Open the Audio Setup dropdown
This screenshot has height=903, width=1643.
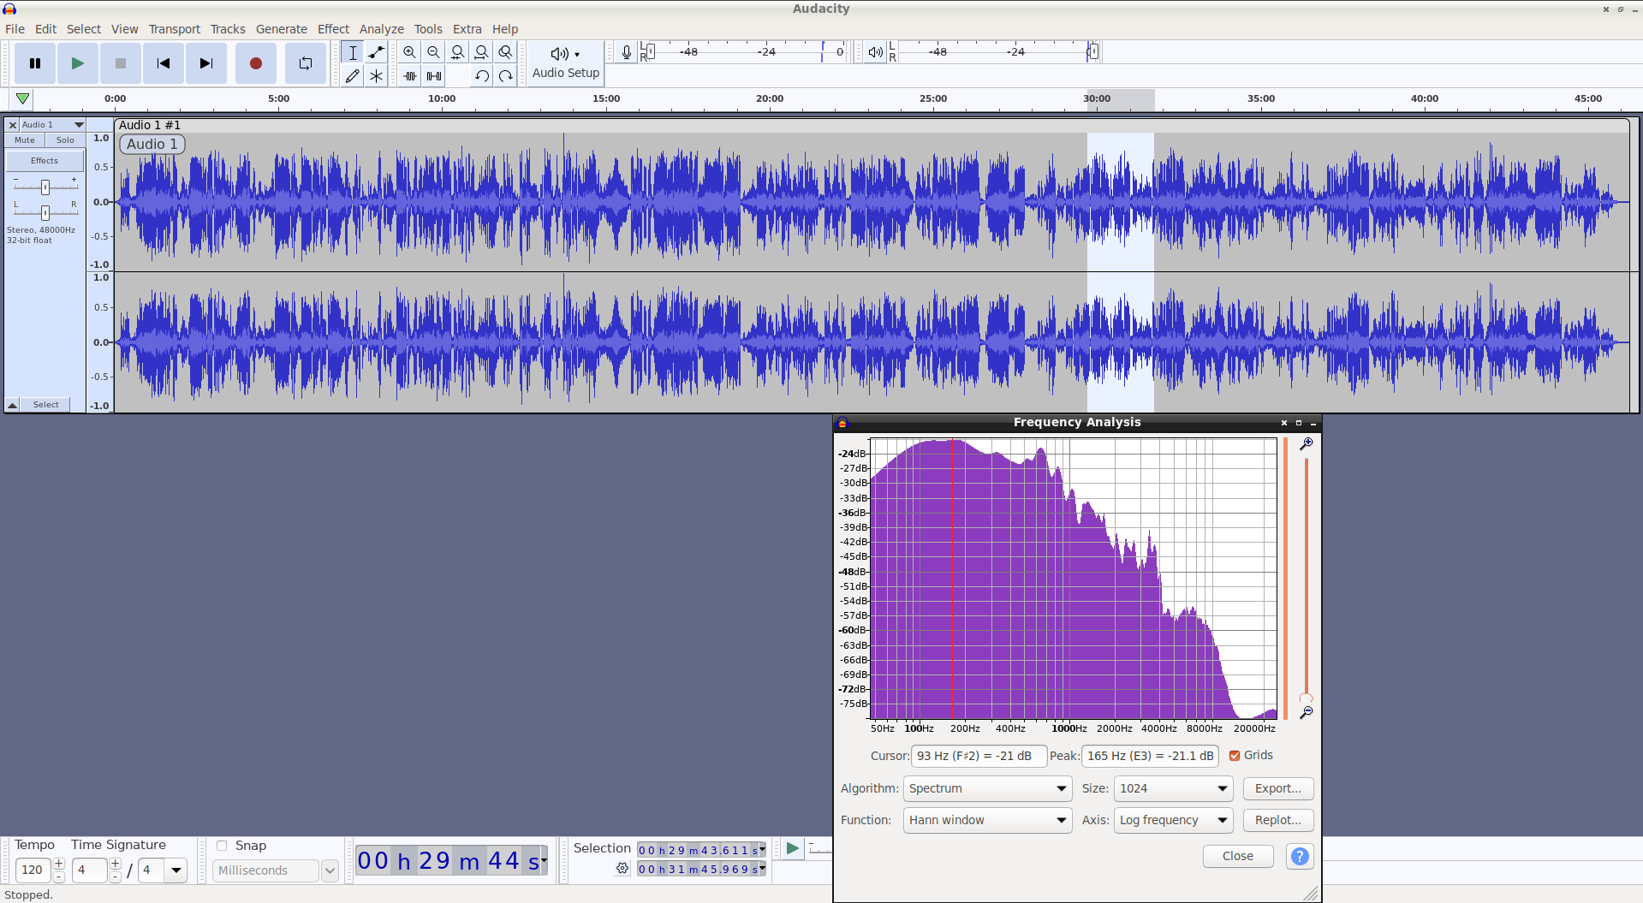[565, 63]
